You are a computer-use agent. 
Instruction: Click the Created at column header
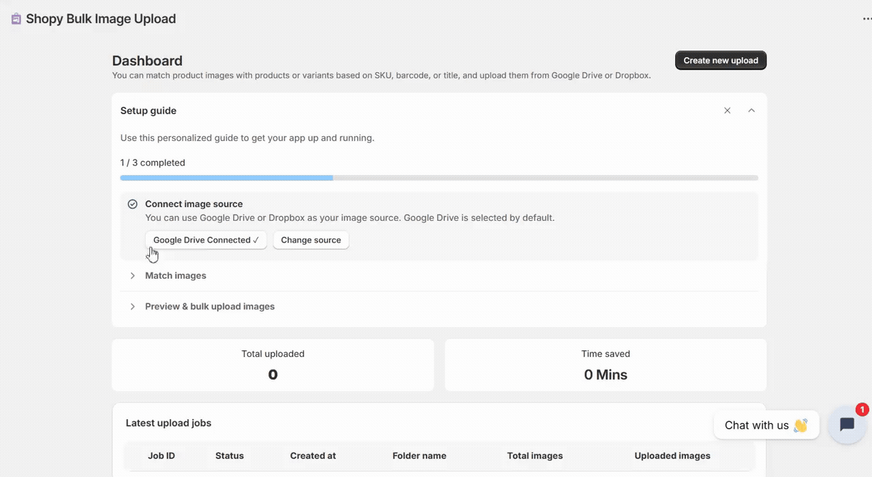coord(313,456)
